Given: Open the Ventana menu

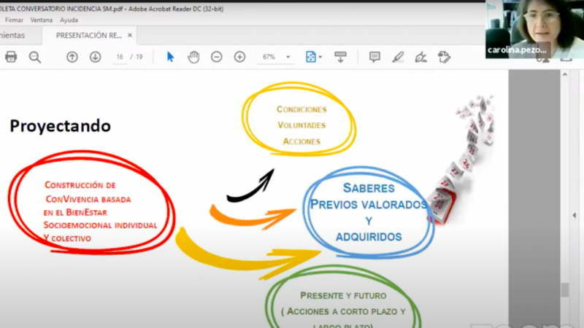Looking at the screenshot, I should tap(42, 20).
